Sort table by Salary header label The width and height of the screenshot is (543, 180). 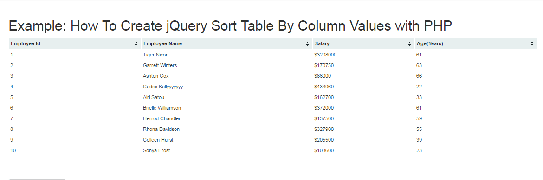click(322, 44)
